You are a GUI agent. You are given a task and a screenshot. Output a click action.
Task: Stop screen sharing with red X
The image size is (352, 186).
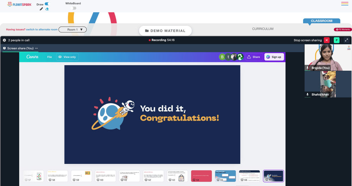click(x=327, y=40)
